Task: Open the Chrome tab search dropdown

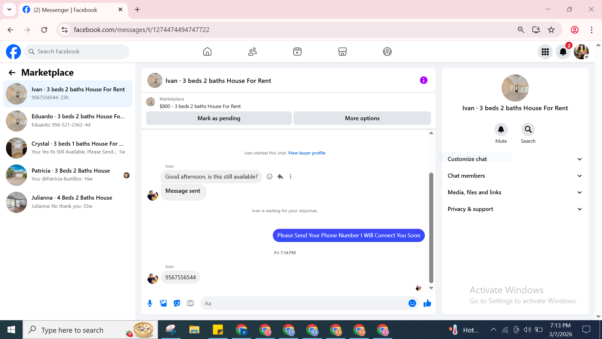Action: (9, 9)
